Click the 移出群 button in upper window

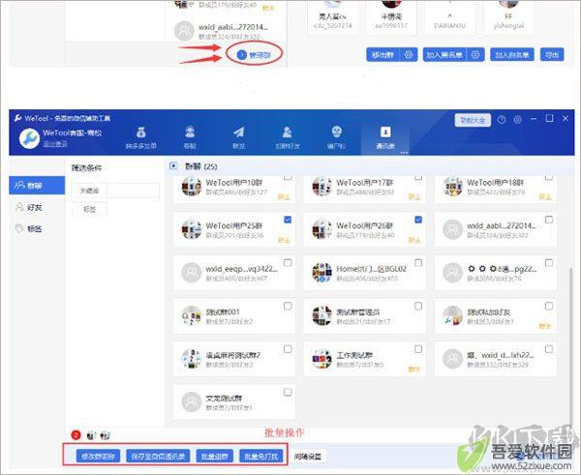coord(382,55)
